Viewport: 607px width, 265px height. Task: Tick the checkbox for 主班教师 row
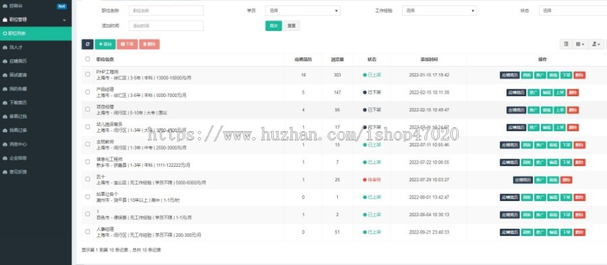tap(88, 145)
